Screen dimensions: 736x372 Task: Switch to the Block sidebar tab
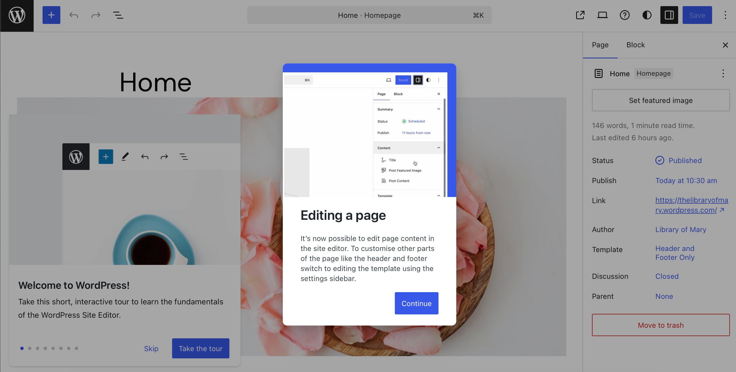(x=635, y=45)
